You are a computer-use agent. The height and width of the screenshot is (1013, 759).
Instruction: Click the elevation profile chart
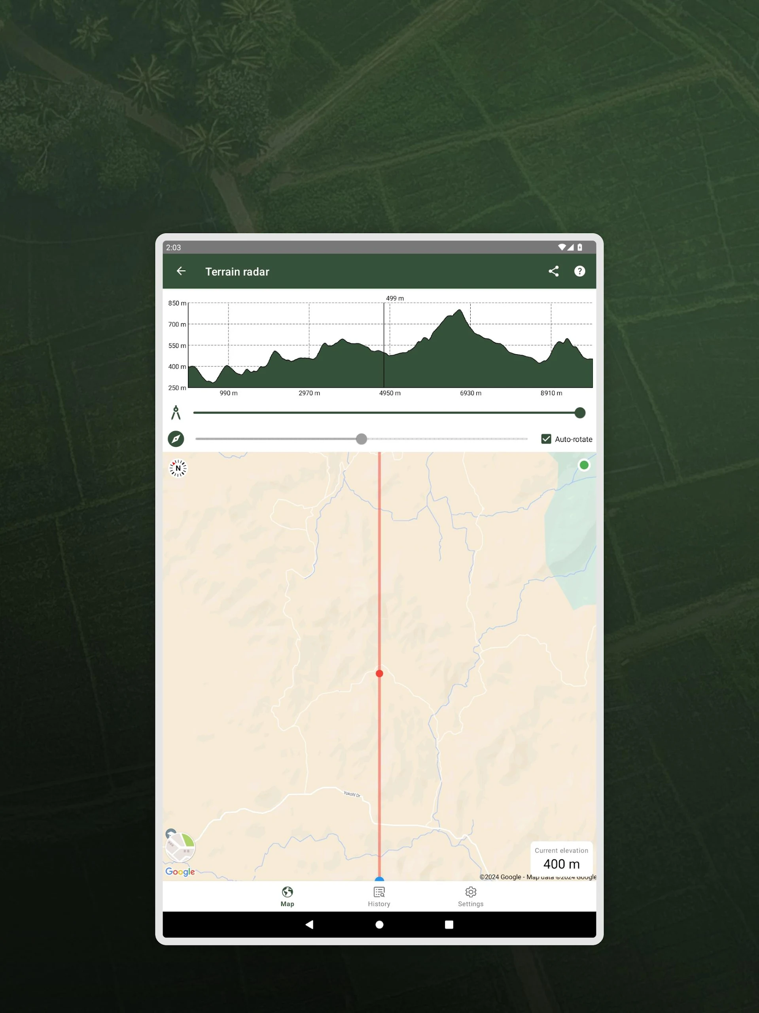(x=390, y=345)
